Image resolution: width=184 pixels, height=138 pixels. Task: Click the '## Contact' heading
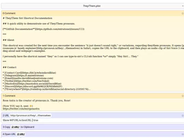coord(10,67)
